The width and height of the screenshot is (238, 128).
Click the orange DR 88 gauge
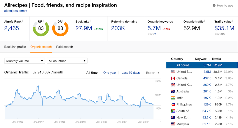[60, 29]
